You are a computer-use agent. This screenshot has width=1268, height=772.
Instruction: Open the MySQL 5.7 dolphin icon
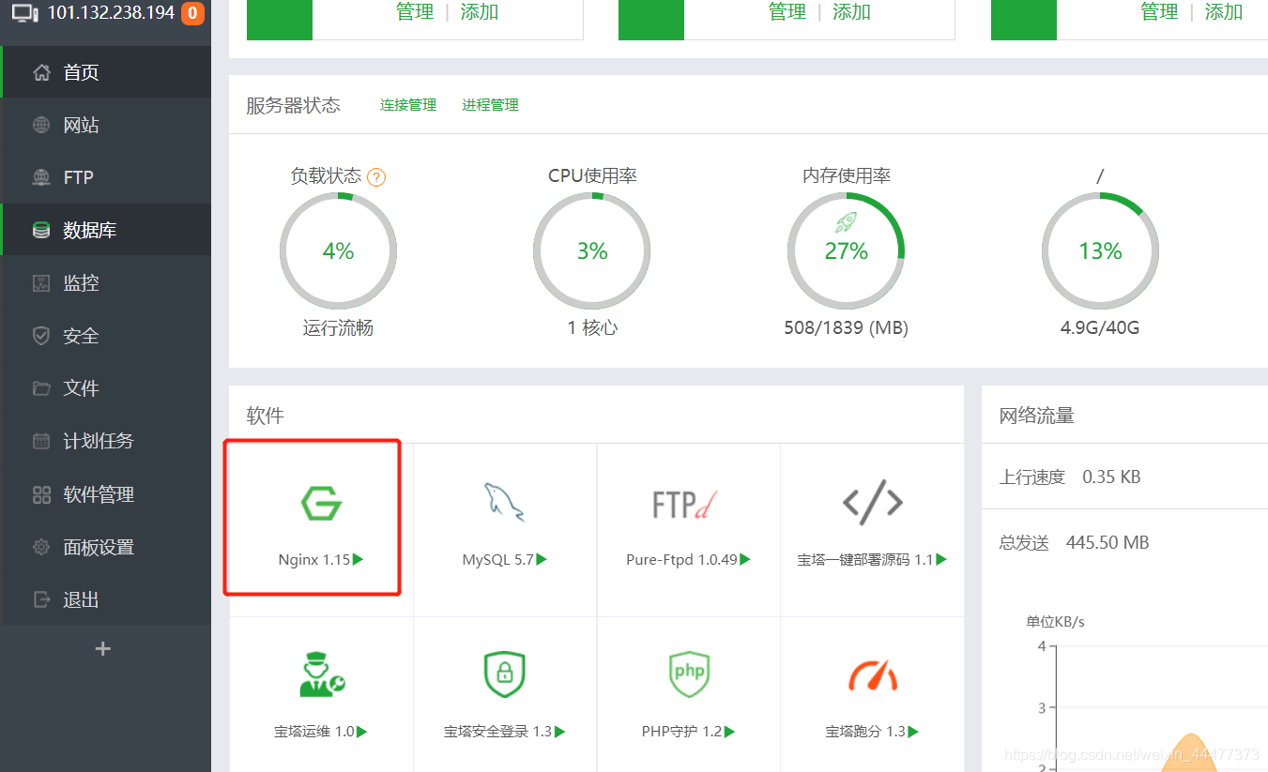pyautogui.click(x=504, y=502)
